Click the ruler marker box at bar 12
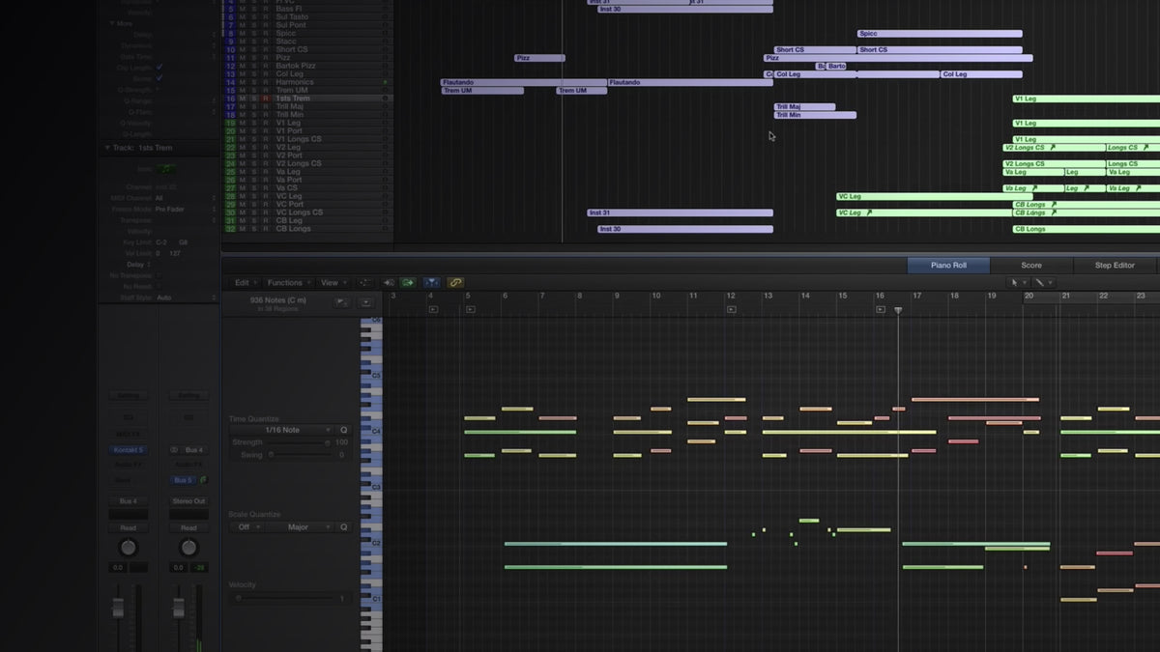The image size is (1160, 652). 732,310
